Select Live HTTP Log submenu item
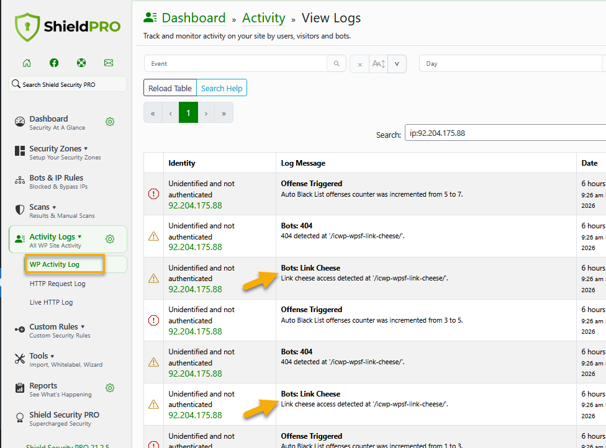This screenshot has width=606, height=448. coord(51,302)
